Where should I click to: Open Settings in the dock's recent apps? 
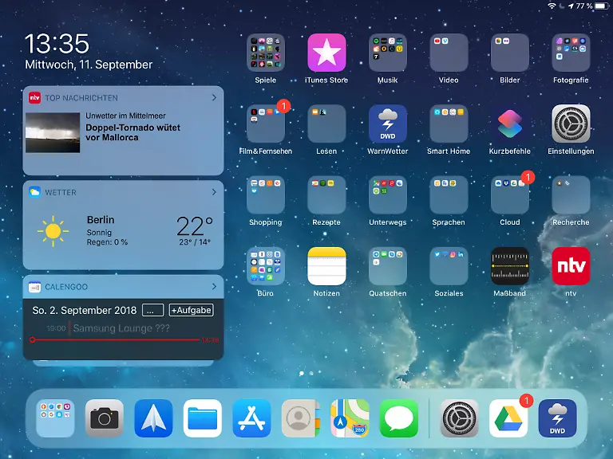(460, 418)
